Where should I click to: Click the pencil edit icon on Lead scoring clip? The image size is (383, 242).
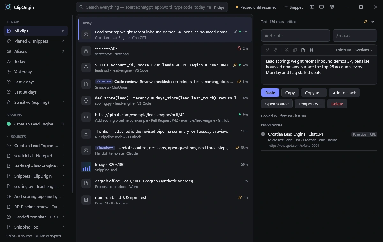tap(236, 32)
